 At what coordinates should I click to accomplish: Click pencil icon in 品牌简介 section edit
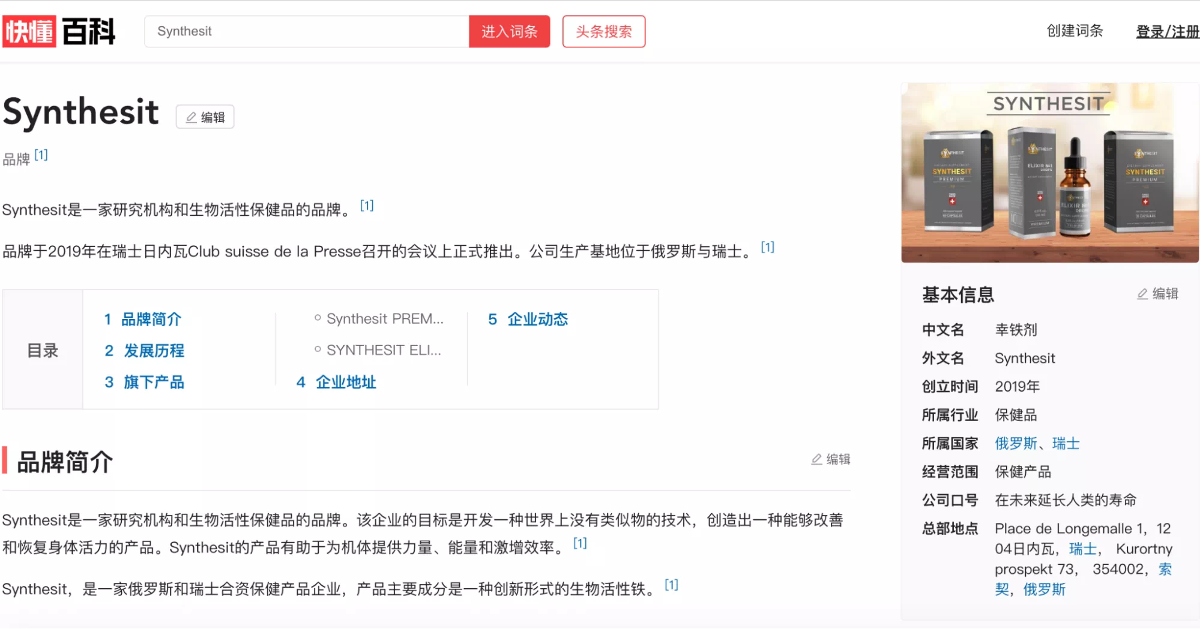(816, 459)
